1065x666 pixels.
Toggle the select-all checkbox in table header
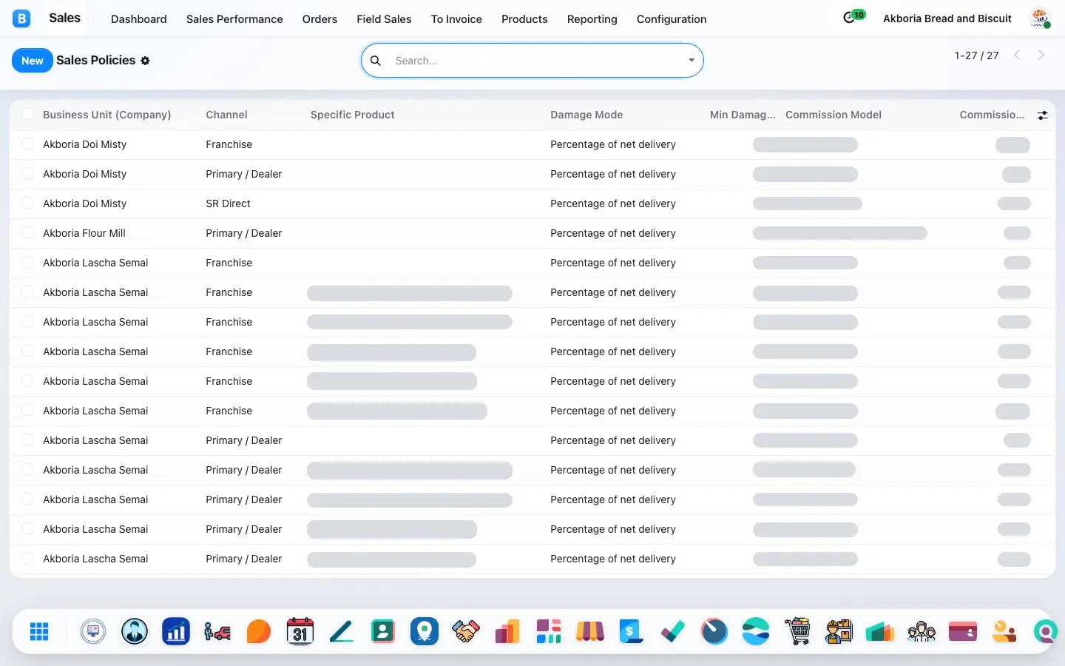[x=27, y=114]
